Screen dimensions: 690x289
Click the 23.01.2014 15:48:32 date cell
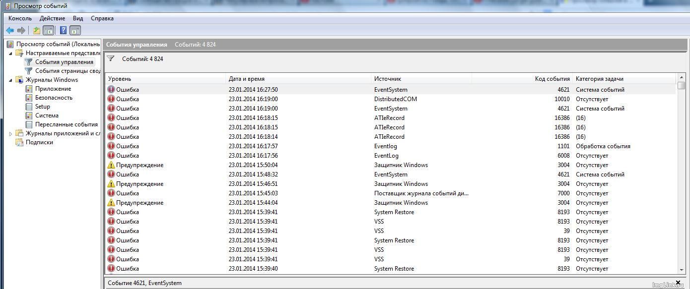pyautogui.click(x=253, y=174)
